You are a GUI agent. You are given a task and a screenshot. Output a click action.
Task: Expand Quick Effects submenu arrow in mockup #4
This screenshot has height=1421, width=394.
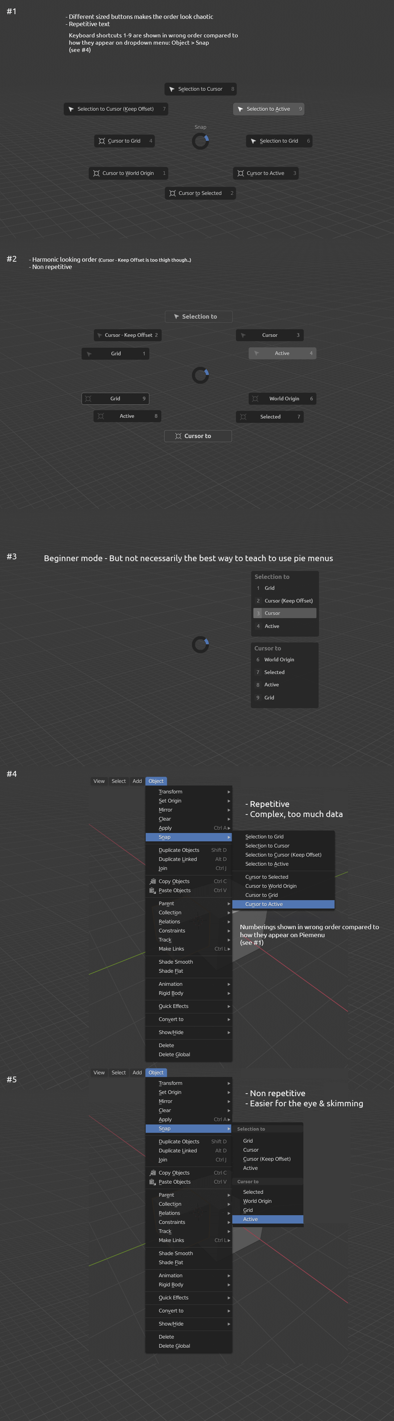tap(229, 1006)
